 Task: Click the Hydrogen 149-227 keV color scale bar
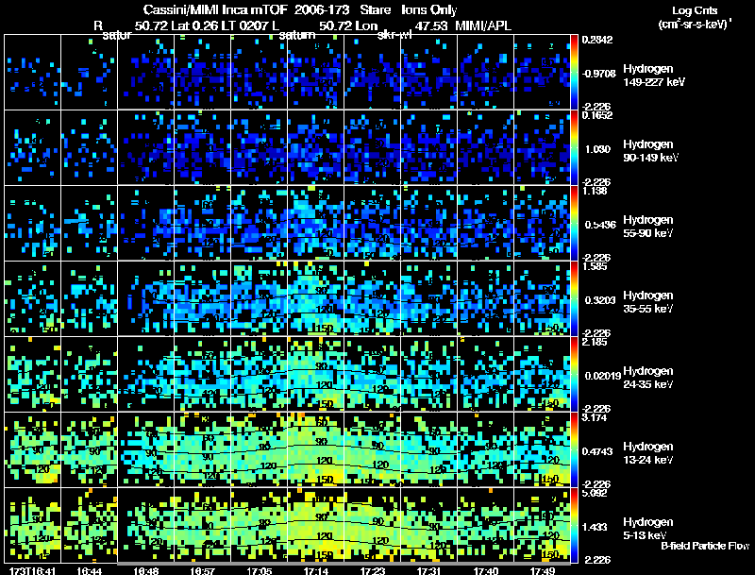pos(574,73)
